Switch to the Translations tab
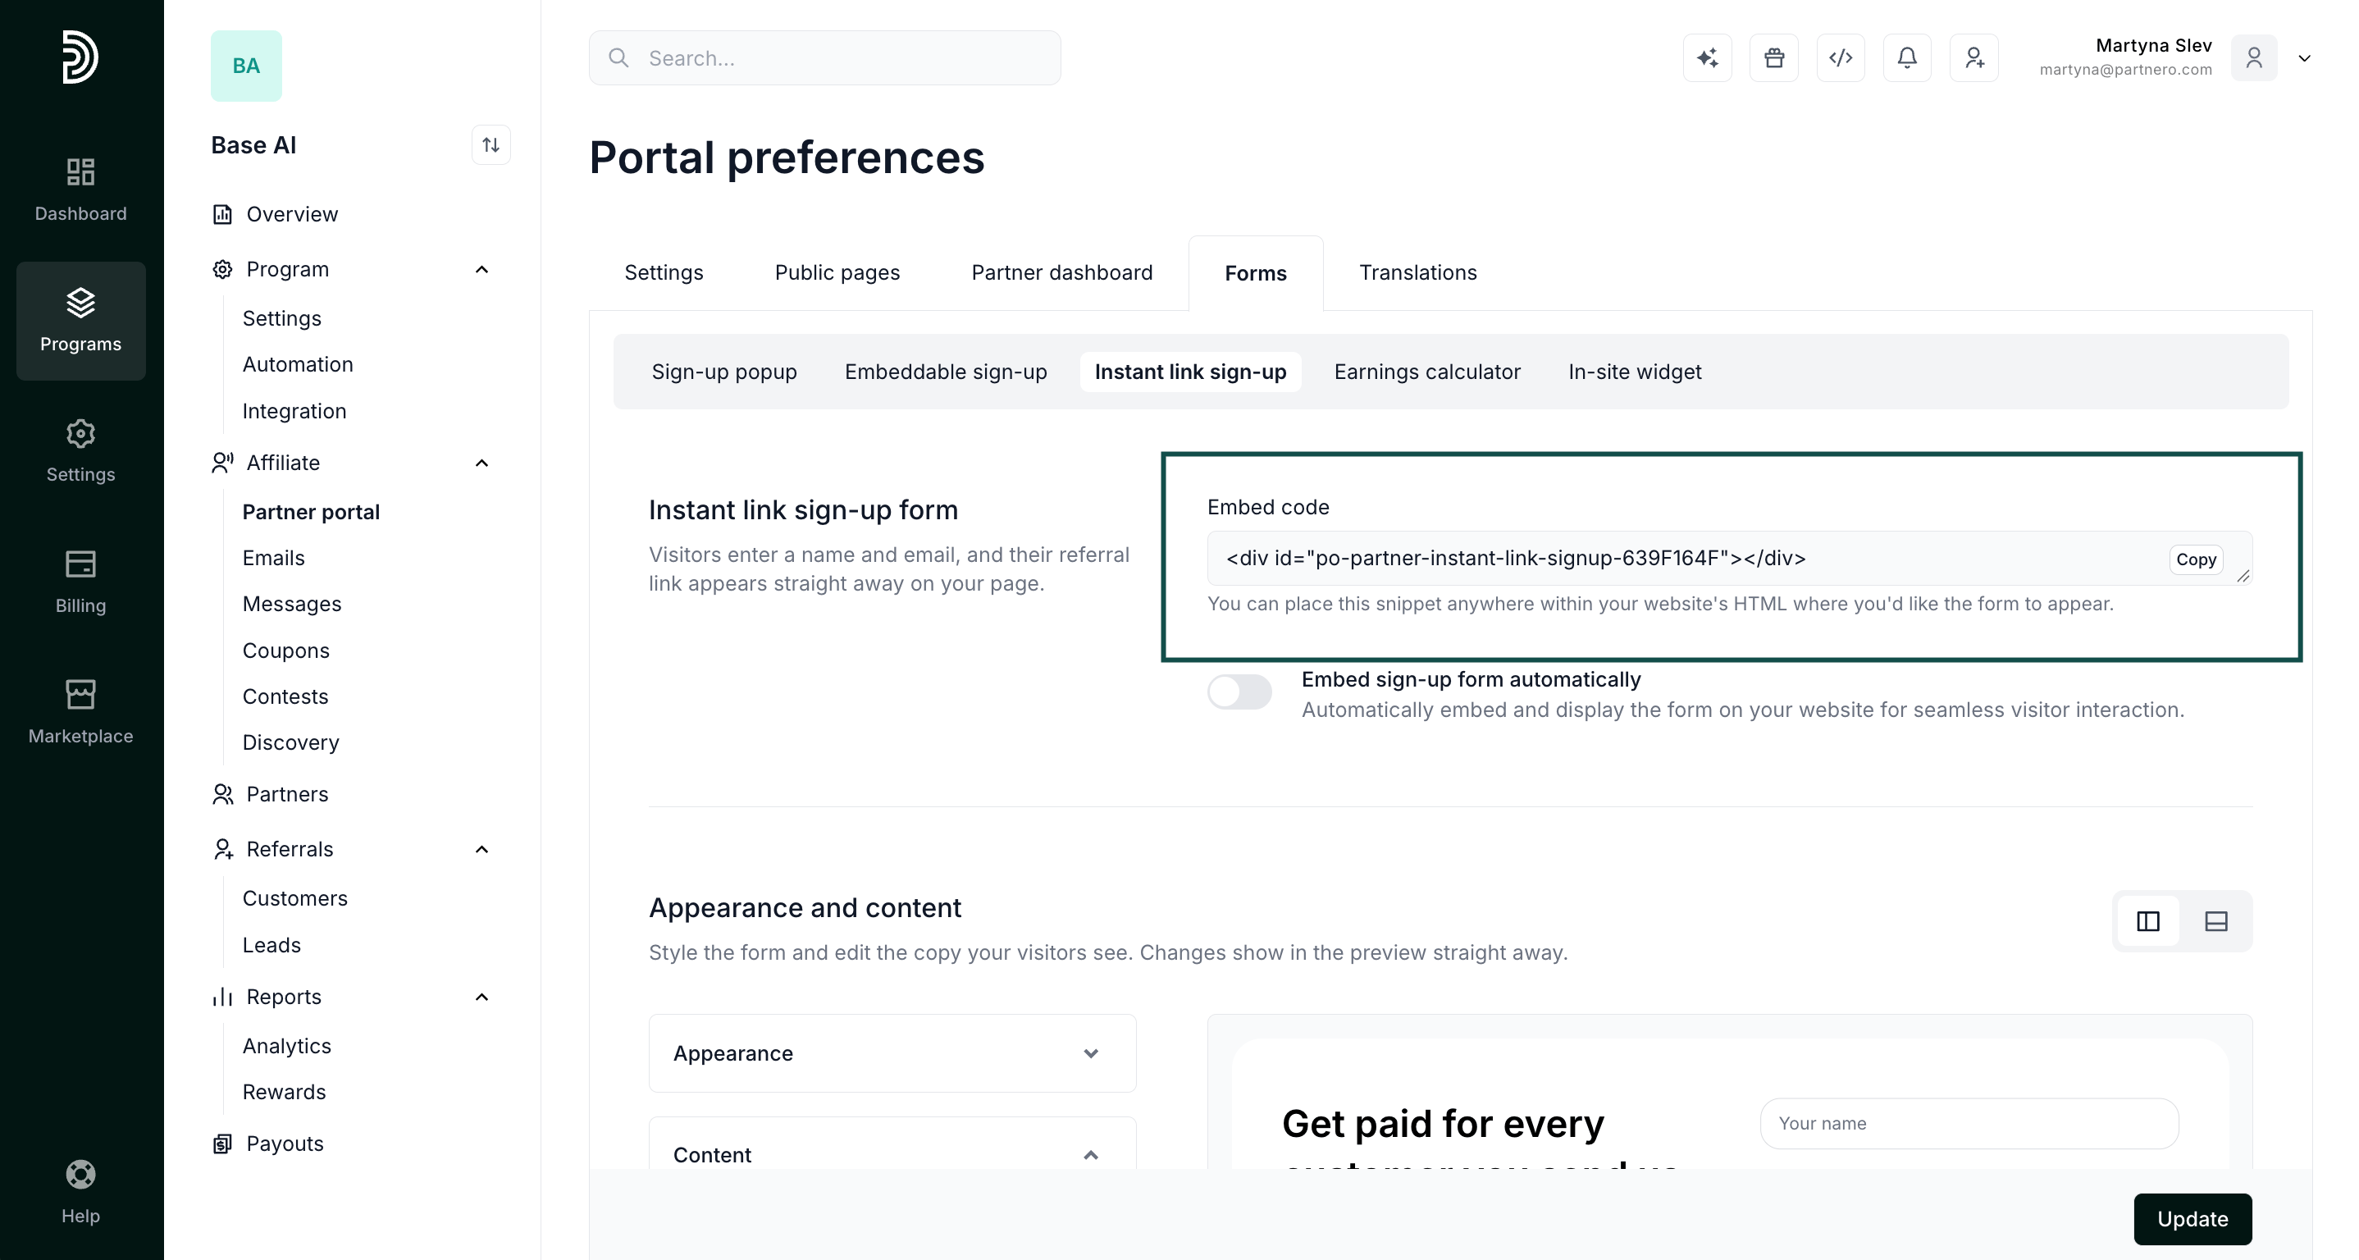Screen dimensions: 2359x1260 click(x=1417, y=273)
